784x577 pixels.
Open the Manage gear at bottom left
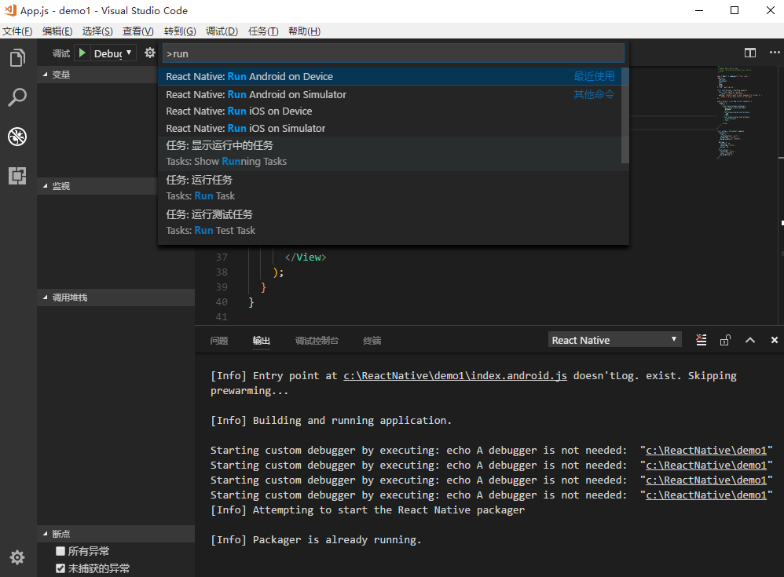tap(17, 557)
